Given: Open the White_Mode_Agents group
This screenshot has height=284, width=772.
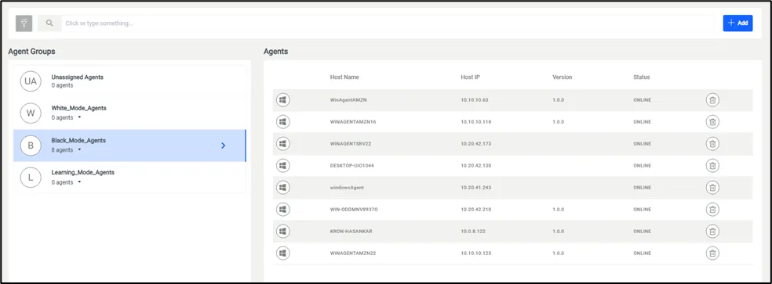Looking at the screenshot, I should pyautogui.click(x=129, y=113).
